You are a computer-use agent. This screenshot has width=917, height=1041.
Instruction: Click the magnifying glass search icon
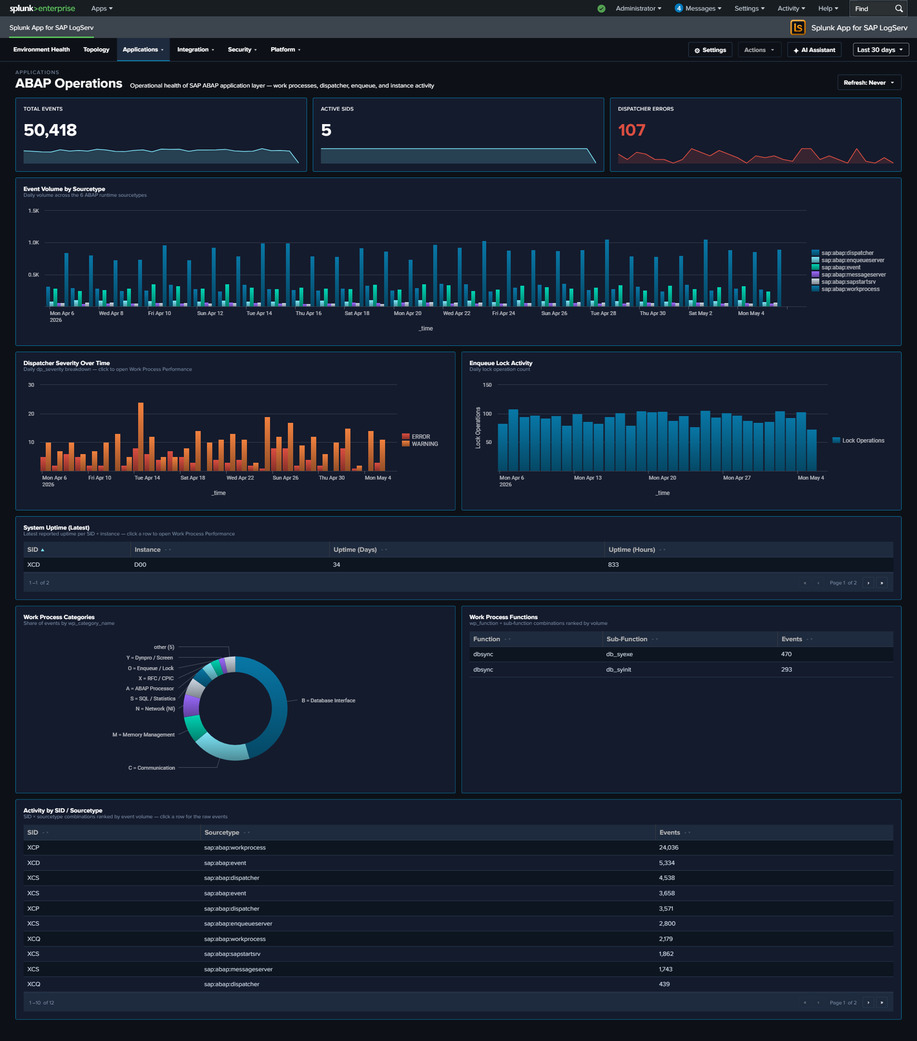click(899, 9)
